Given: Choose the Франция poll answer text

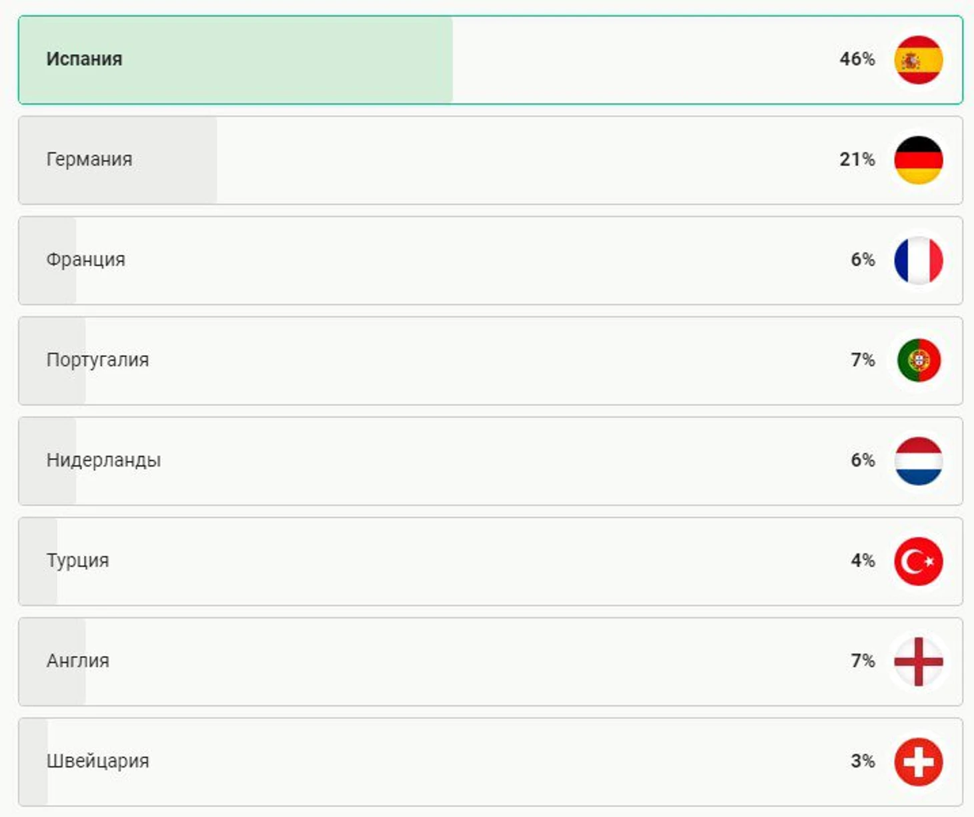Looking at the screenshot, I should pos(85,260).
